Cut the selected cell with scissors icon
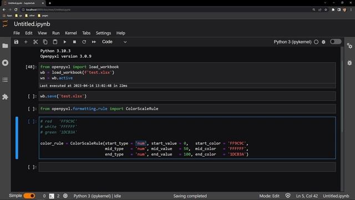Screen dimensions: 355x200 (x=35, y=42)
